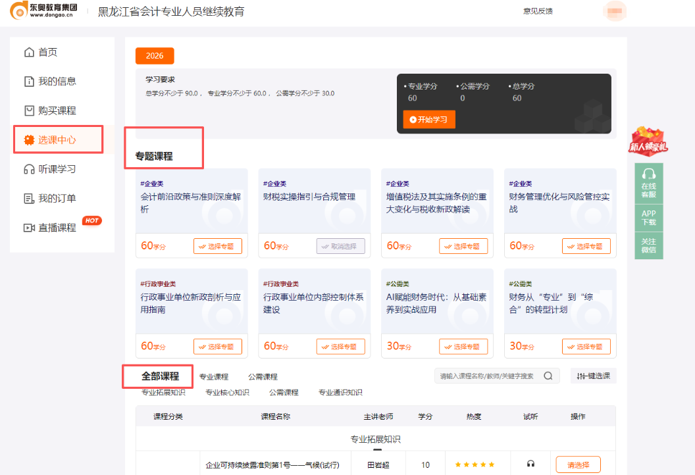Filter by 专业核心知识 sub-category
The height and width of the screenshot is (475, 695).
pyautogui.click(x=227, y=393)
